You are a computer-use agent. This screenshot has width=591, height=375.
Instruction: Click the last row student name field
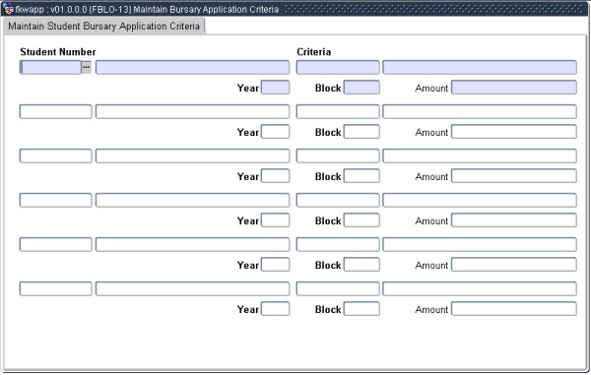point(193,288)
